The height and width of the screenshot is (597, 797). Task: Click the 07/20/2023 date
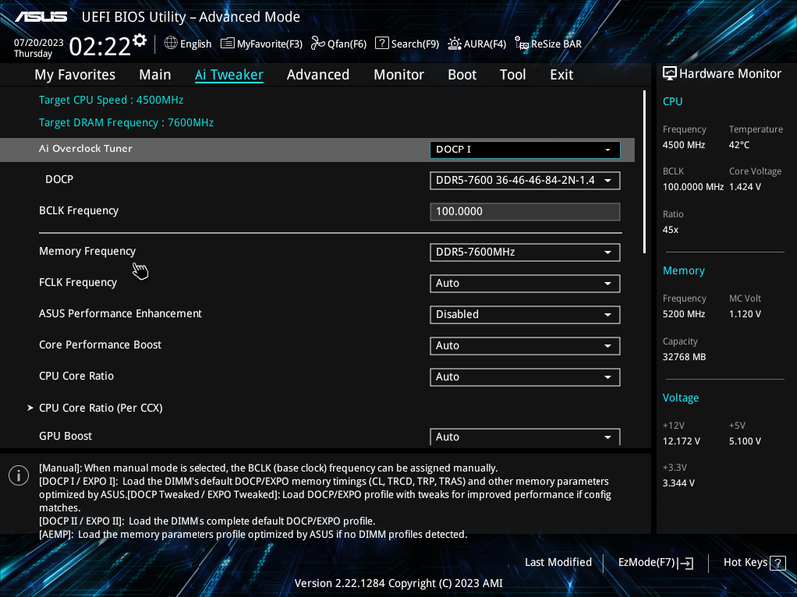point(39,43)
